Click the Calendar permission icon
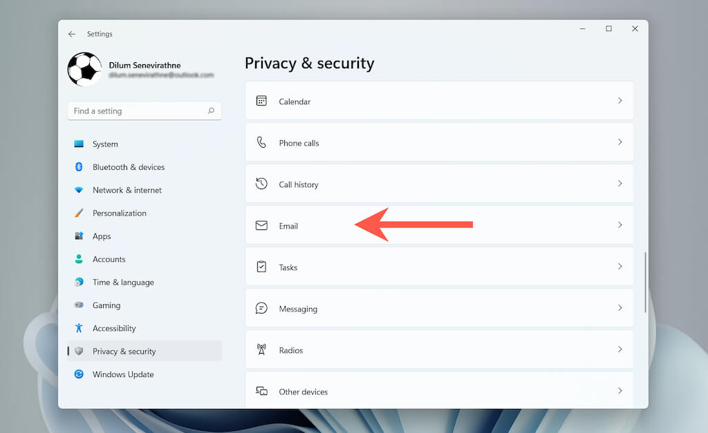The height and width of the screenshot is (433, 708). (x=261, y=101)
